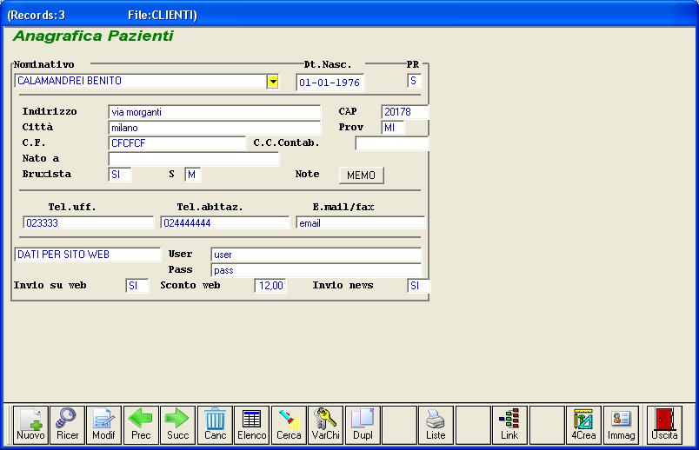Click the DATI PER SITO WEB field
The width and height of the screenshot is (699, 450).
point(87,255)
